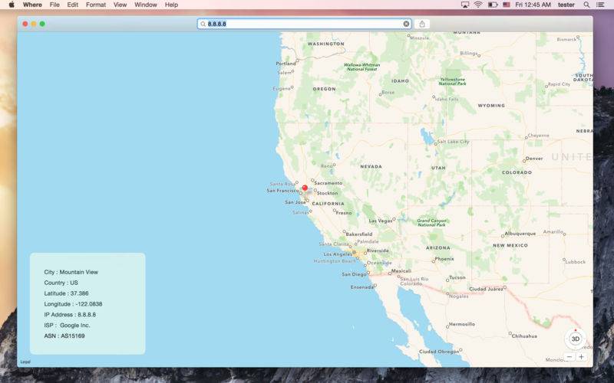Click the NEVADA state label
This screenshot has width=614, height=383.
pyautogui.click(x=371, y=166)
